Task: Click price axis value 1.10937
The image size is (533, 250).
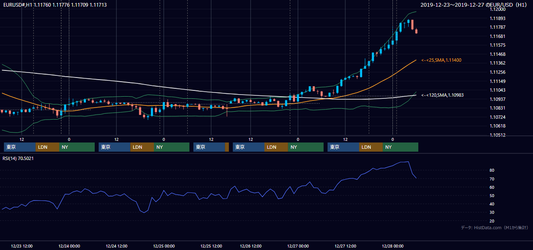Action: (497, 99)
